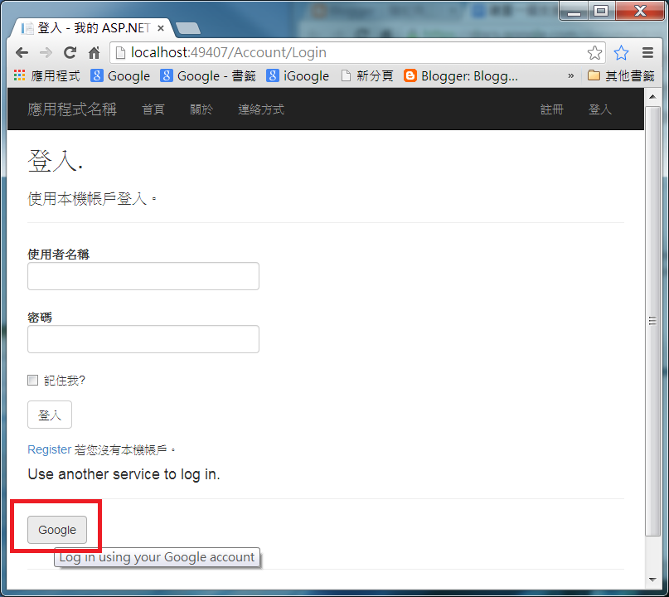The image size is (669, 597).
Task: Check the 記住我? checkbox
Action: (33, 380)
